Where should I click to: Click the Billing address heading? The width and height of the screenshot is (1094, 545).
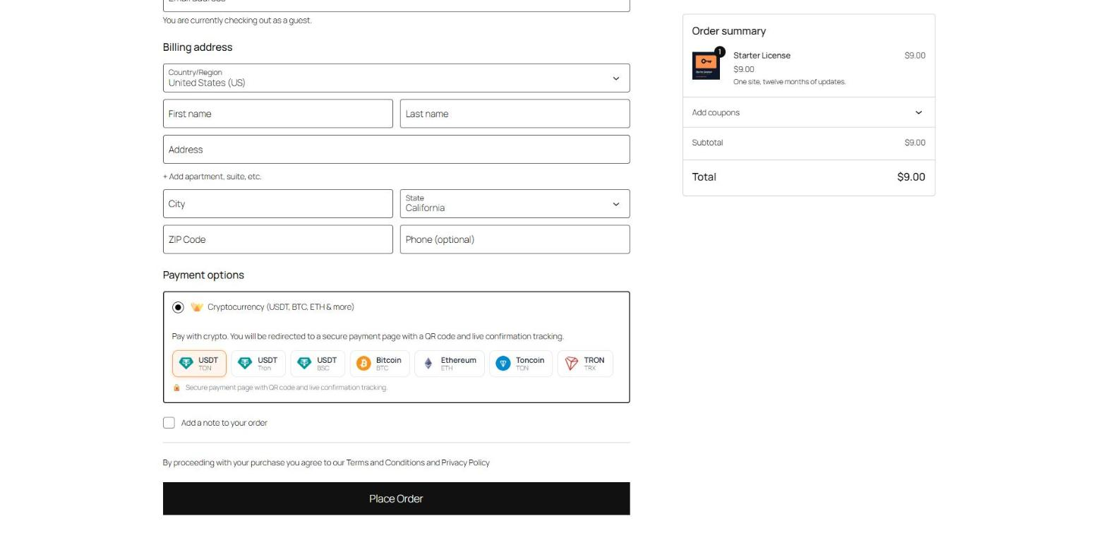[198, 47]
